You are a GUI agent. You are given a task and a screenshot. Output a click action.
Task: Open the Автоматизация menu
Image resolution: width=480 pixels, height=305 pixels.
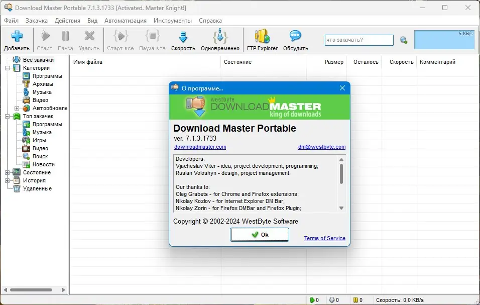pyautogui.click(x=126, y=21)
